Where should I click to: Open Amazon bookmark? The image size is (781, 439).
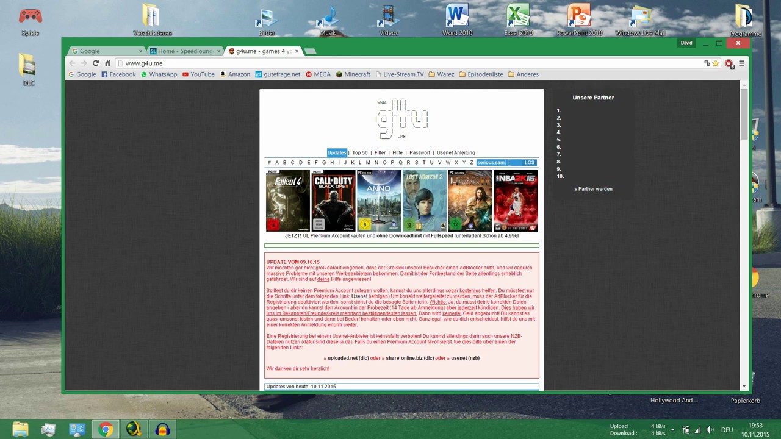pos(235,74)
